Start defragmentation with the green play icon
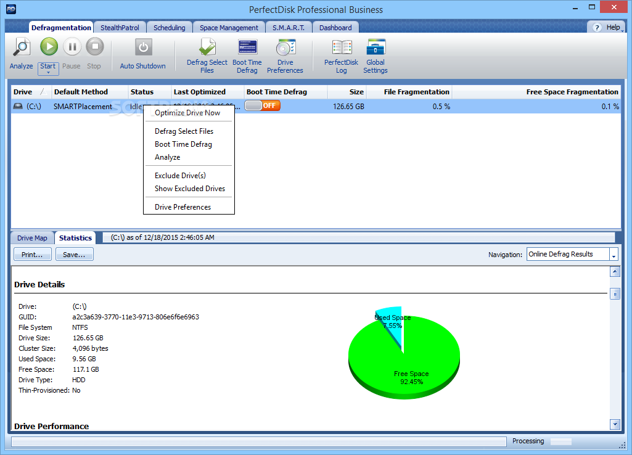This screenshot has height=455, width=632. coord(49,47)
